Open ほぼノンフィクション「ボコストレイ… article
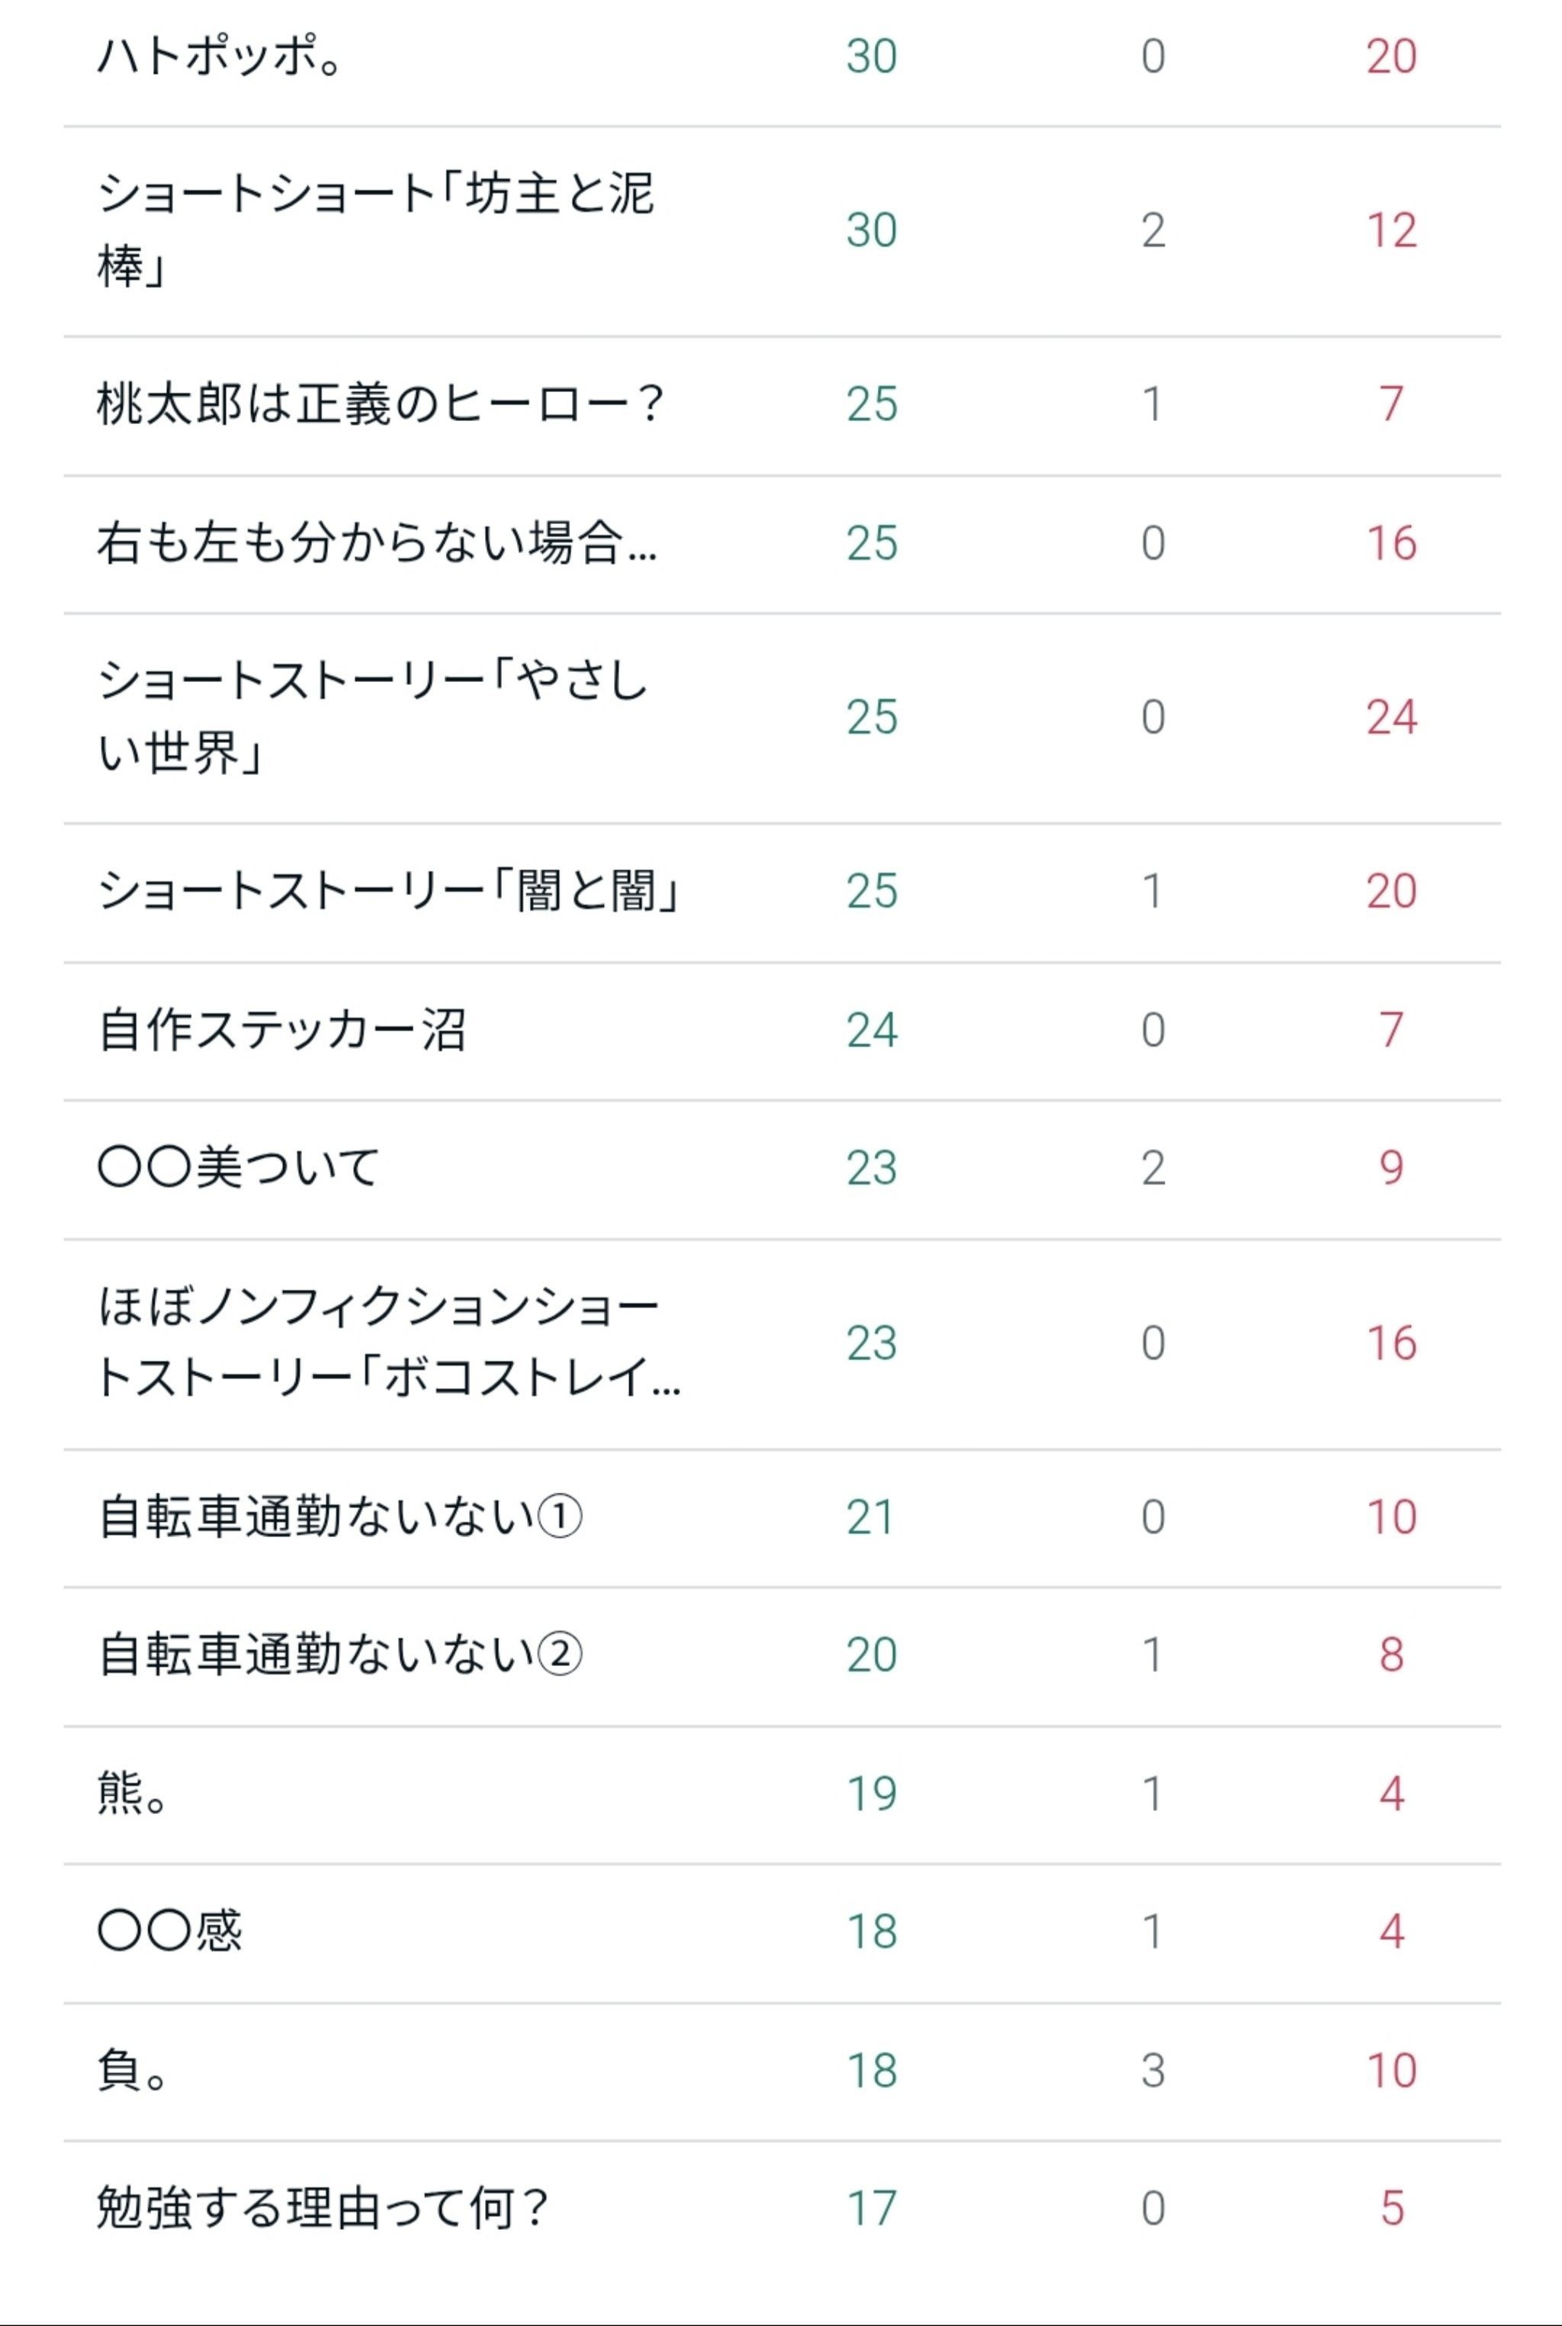 388,1343
